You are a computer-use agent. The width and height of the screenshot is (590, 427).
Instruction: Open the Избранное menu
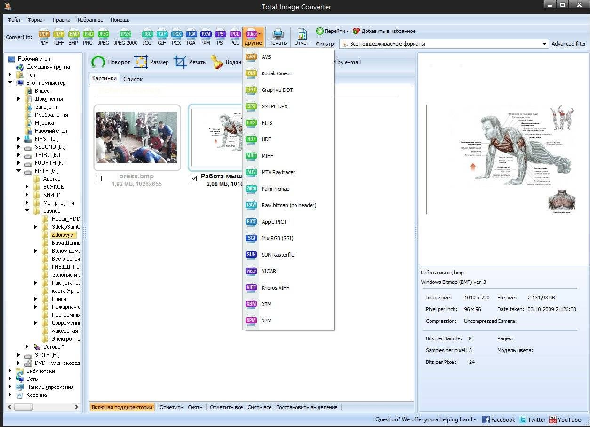91,20
